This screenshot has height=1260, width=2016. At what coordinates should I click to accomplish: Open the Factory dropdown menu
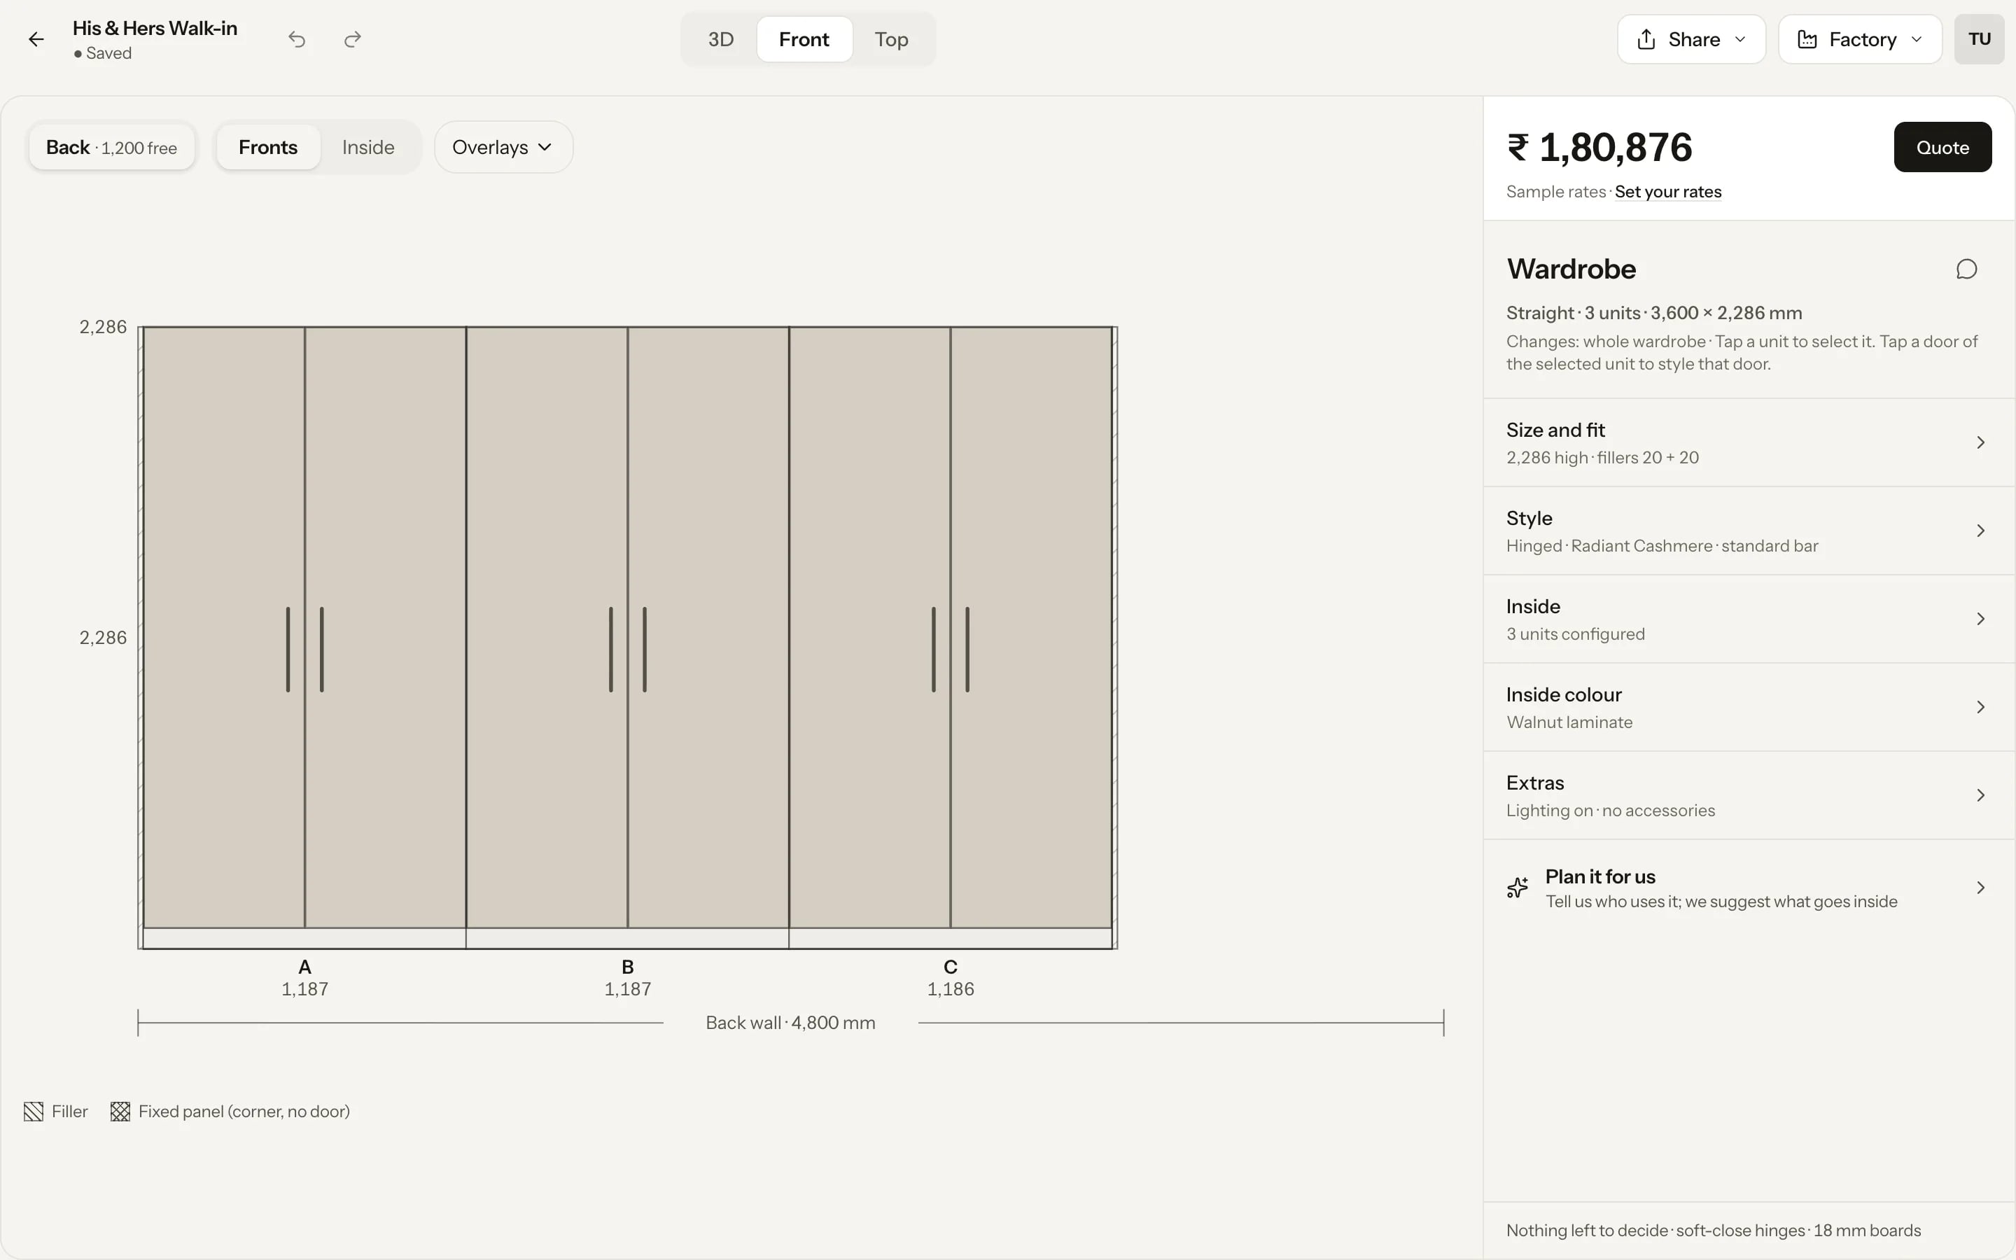1859,39
